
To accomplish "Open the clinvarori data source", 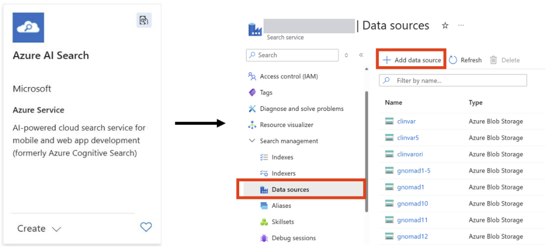I will click(410, 154).
